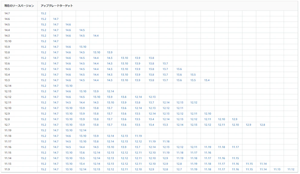
Task: Open 11.17 link in the 11.16 row
Action: (x=235, y=147)
